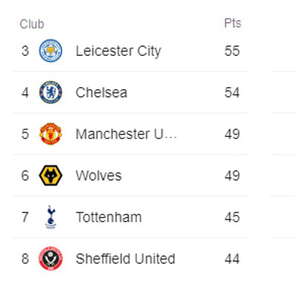
Task: Click the rank number 8 entry
Action: point(25,259)
